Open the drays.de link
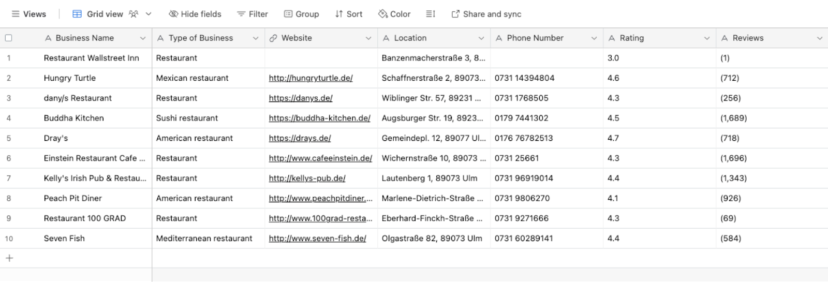 300,138
